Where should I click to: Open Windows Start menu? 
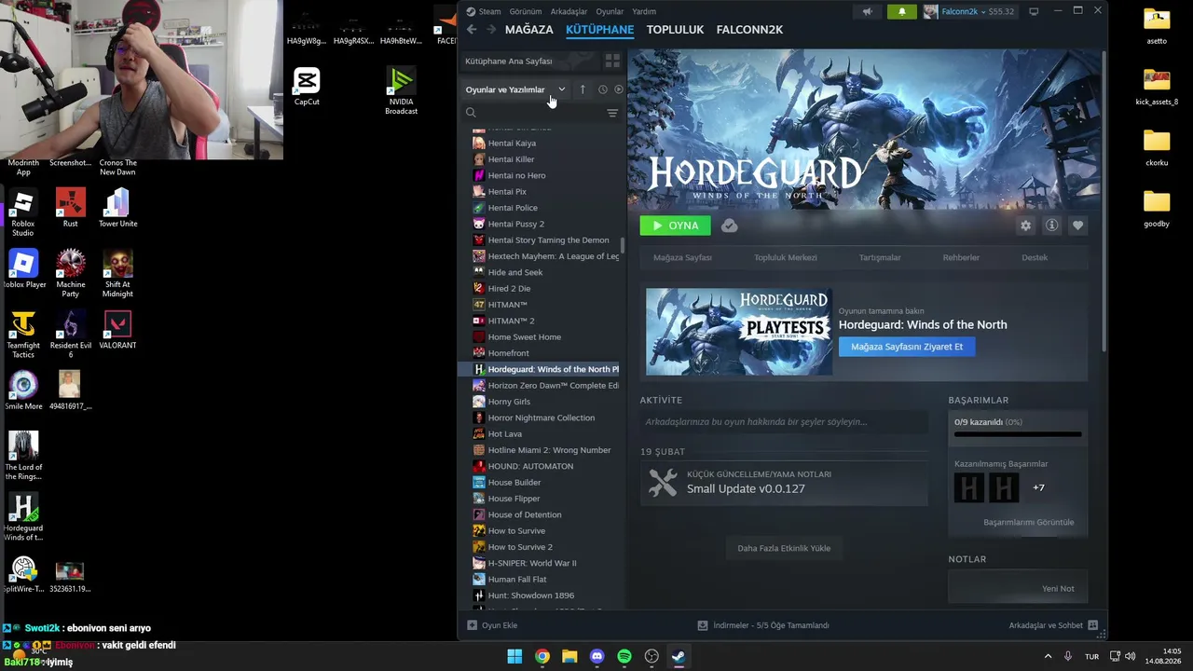514,656
